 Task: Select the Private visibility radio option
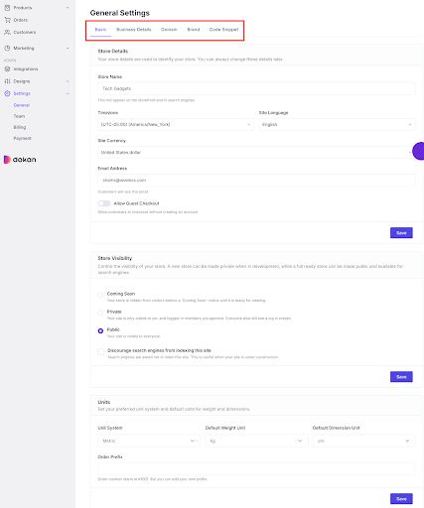point(100,313)
